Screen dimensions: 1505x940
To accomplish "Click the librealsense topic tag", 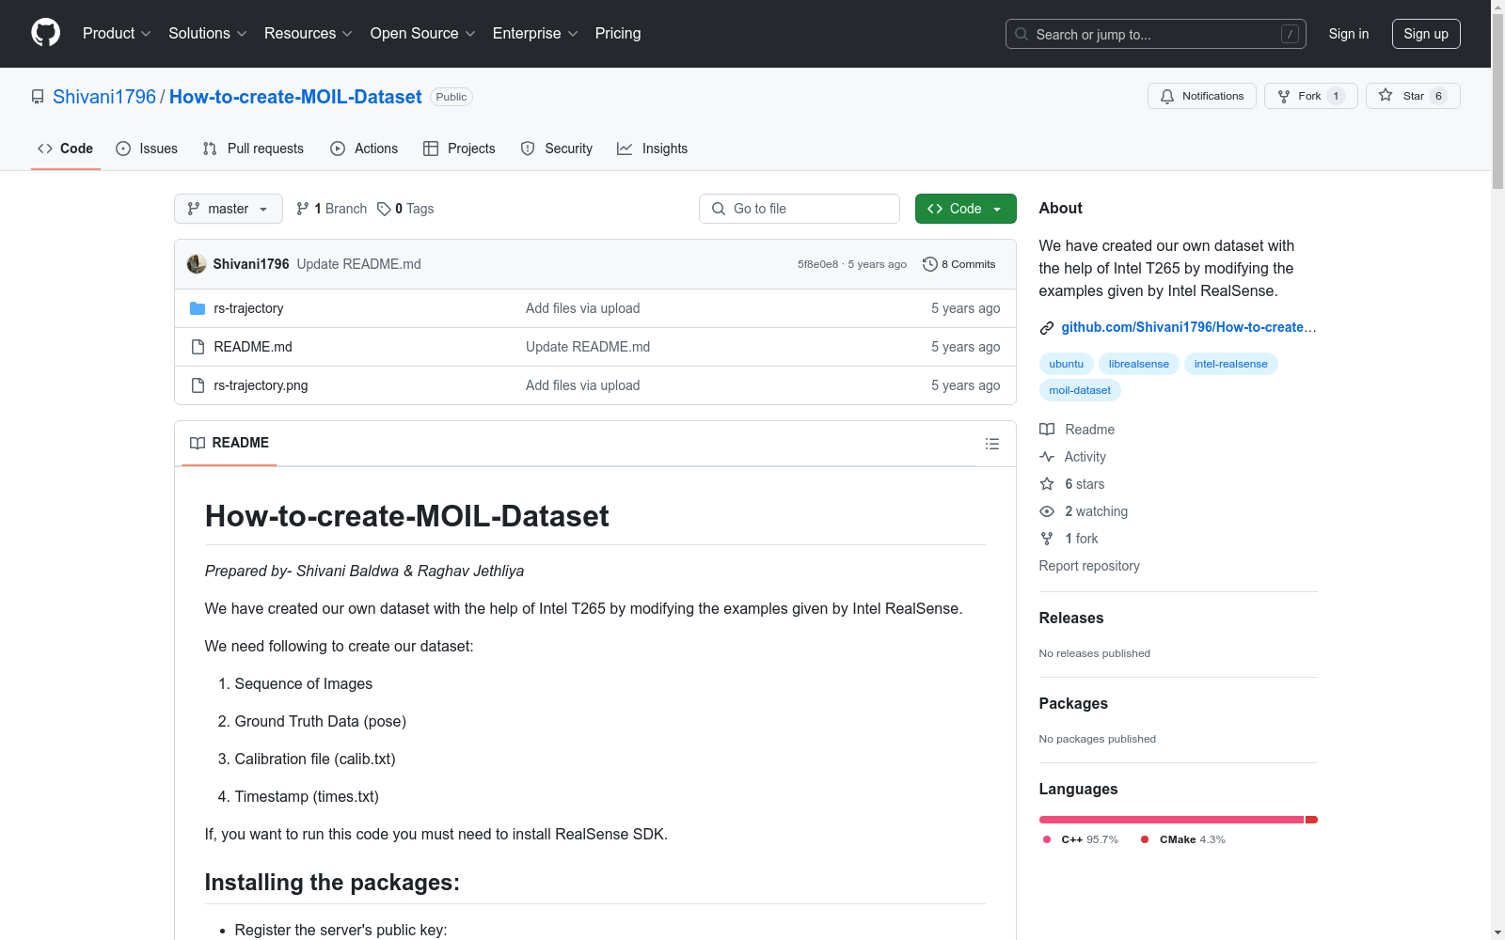I will 1138,364.
